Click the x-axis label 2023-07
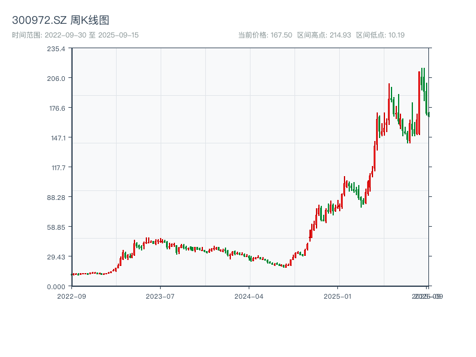This screenshot has height=357, width=476. pos(160,296)
